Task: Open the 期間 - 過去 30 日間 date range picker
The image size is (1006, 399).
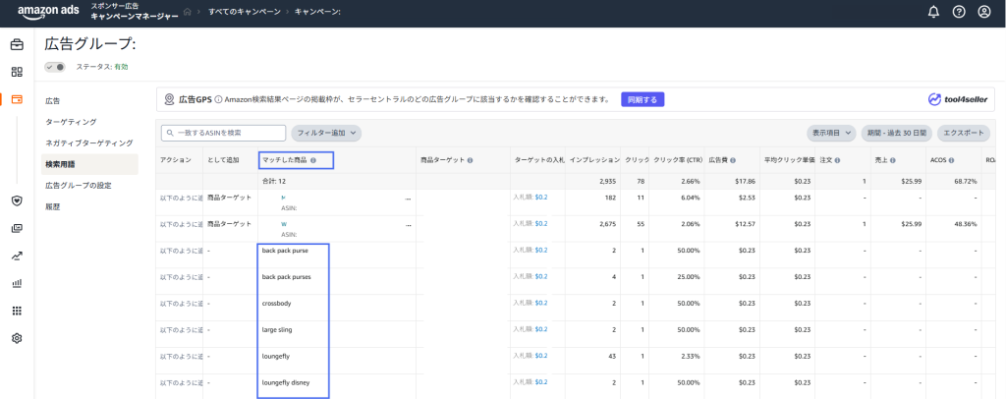Action: tap(896, 133)
